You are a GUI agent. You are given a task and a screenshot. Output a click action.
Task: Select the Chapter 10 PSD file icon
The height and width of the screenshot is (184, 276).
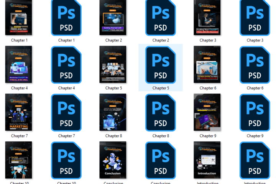66,160
